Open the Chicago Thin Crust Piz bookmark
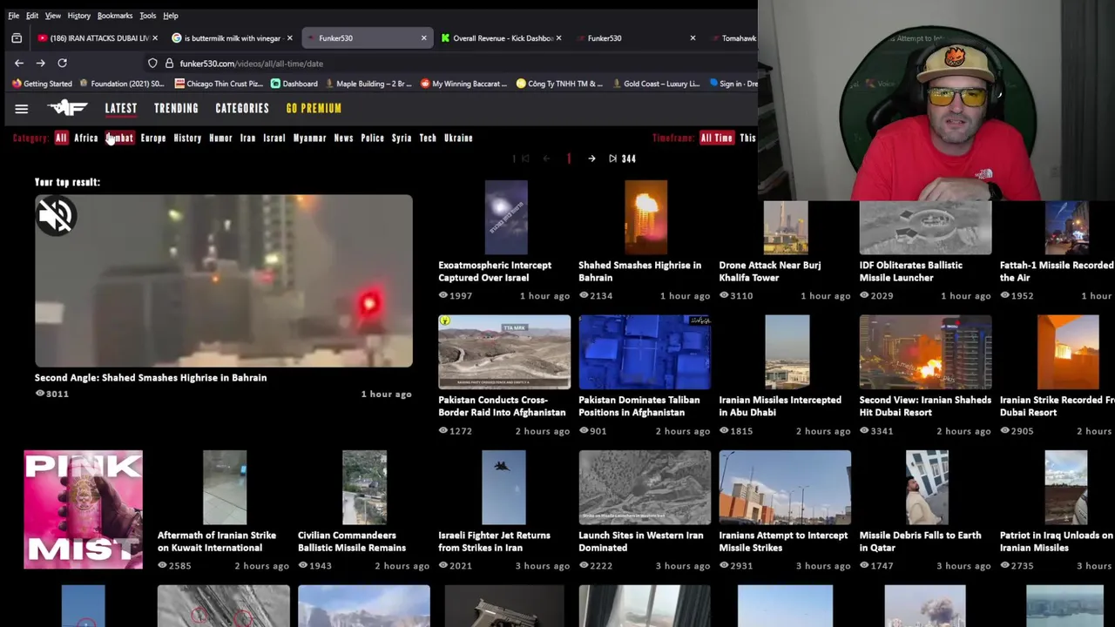1115x627 pixels. 219,84
